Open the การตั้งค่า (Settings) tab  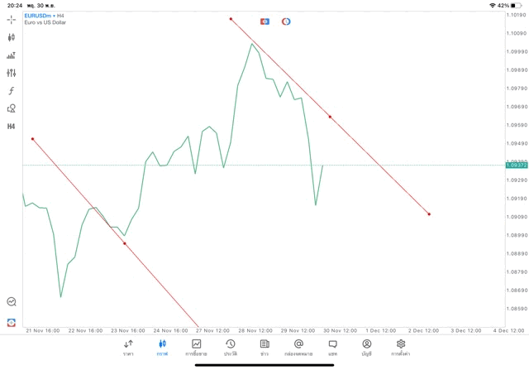401,347
